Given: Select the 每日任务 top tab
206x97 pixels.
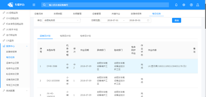Looking at the screenshot, I should click(157, 14).
